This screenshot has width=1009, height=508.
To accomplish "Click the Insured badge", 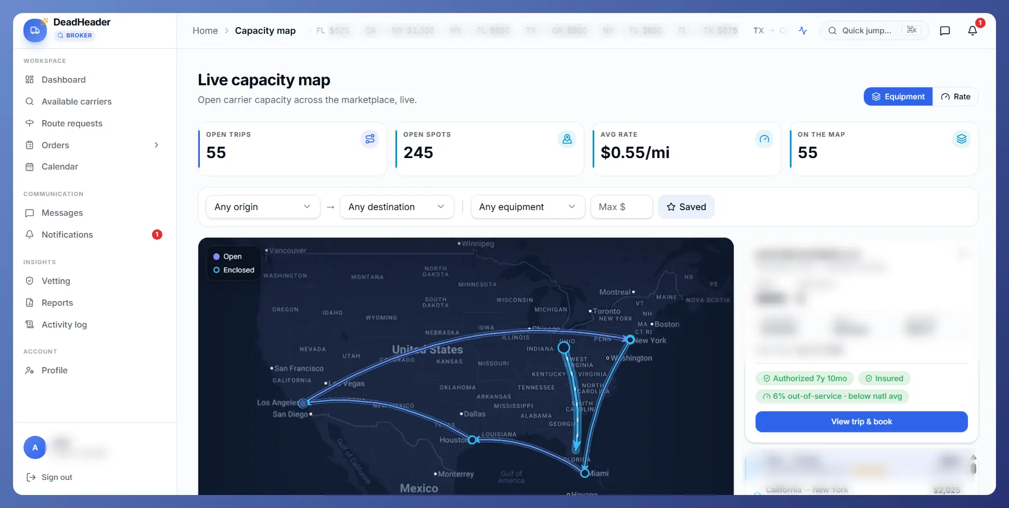I will click(884, 379).
